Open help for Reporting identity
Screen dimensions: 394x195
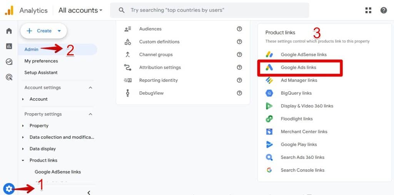(x=239, y=80)
